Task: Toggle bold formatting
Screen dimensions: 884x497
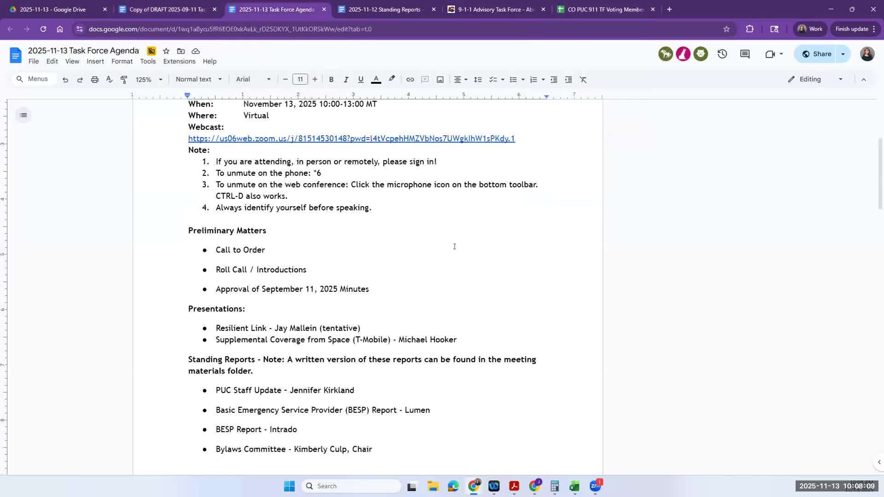Action: click(331, 80)
